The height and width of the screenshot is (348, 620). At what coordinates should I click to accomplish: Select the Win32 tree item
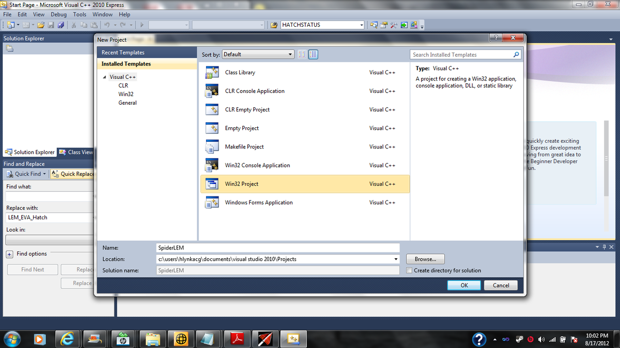126,94
